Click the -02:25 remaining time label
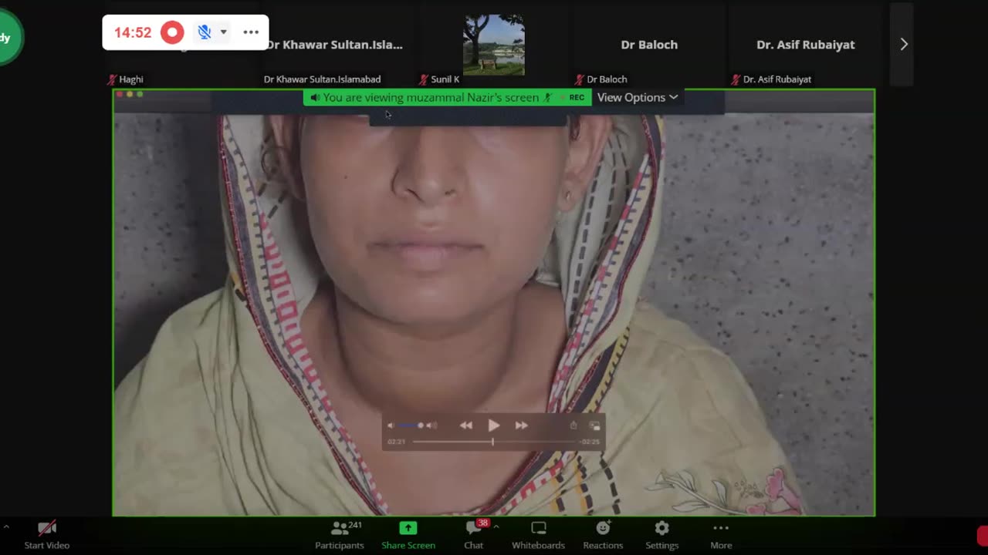The width and height of the screenshot is (988, 555). (x=590, y=442)
